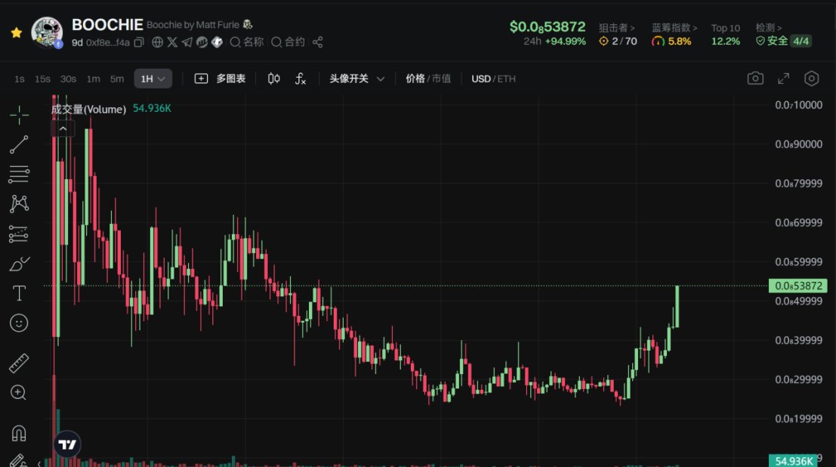Select the 1m timeframe
Screen dimensions: 836x467
coord(94,79)
